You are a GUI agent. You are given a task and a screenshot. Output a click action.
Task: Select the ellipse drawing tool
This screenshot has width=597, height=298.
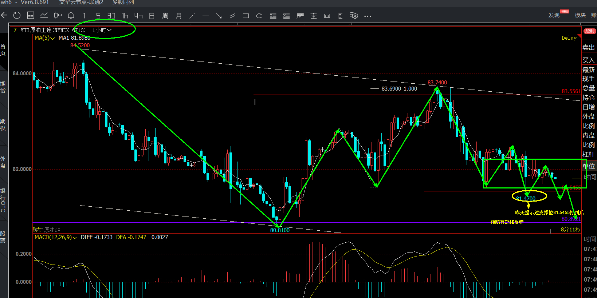coord(259,16)
